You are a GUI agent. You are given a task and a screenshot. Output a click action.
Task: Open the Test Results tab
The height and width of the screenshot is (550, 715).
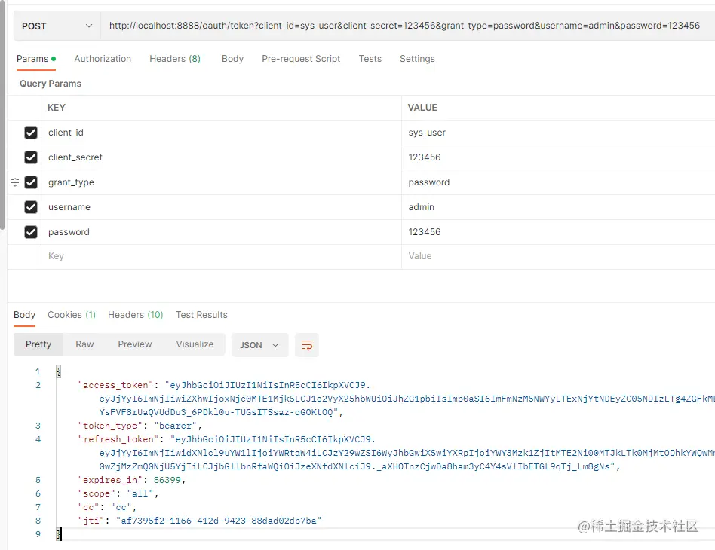point(201,315)
